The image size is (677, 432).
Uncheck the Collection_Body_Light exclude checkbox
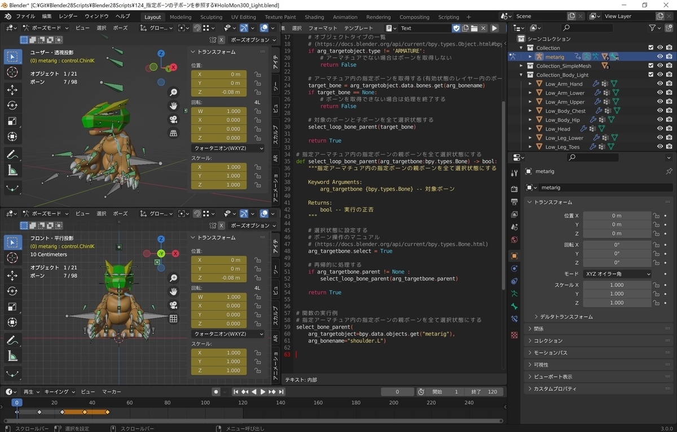(x=651, y=75)
